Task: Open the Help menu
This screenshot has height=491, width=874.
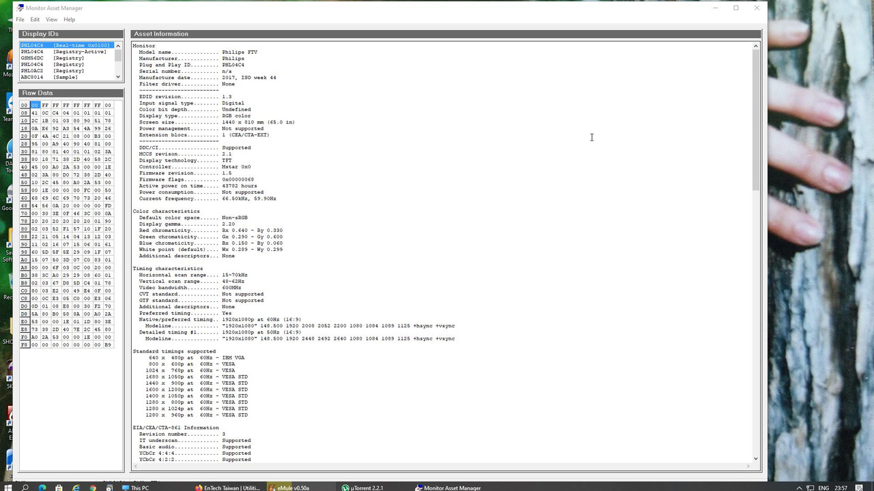Action: pos(69,19)
